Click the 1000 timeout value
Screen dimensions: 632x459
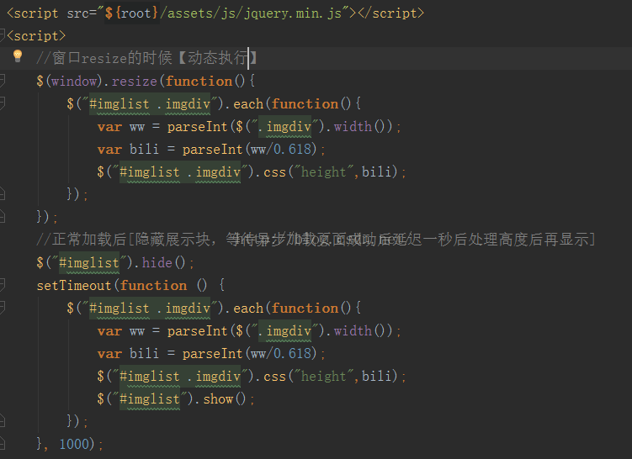coord(74,444)
